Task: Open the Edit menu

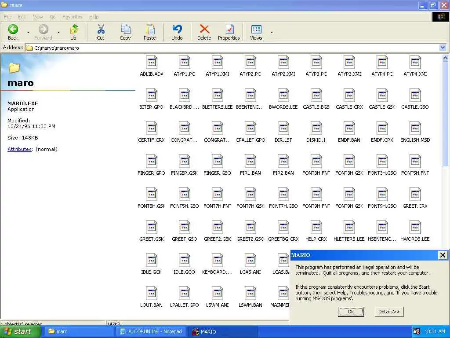Action: [22, 17]
